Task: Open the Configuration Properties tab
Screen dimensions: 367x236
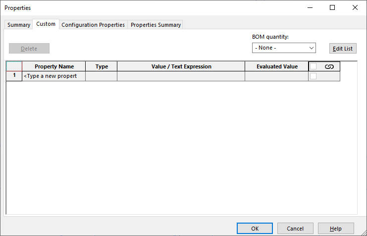Action: (x=93, y=25)
